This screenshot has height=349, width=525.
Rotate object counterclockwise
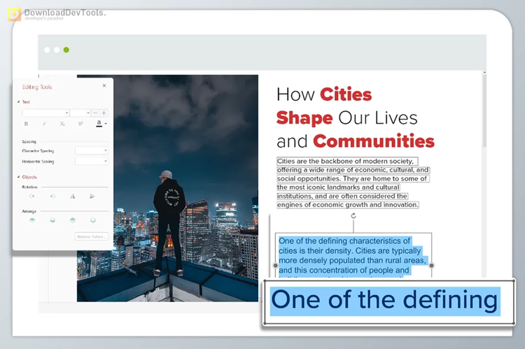52,197
